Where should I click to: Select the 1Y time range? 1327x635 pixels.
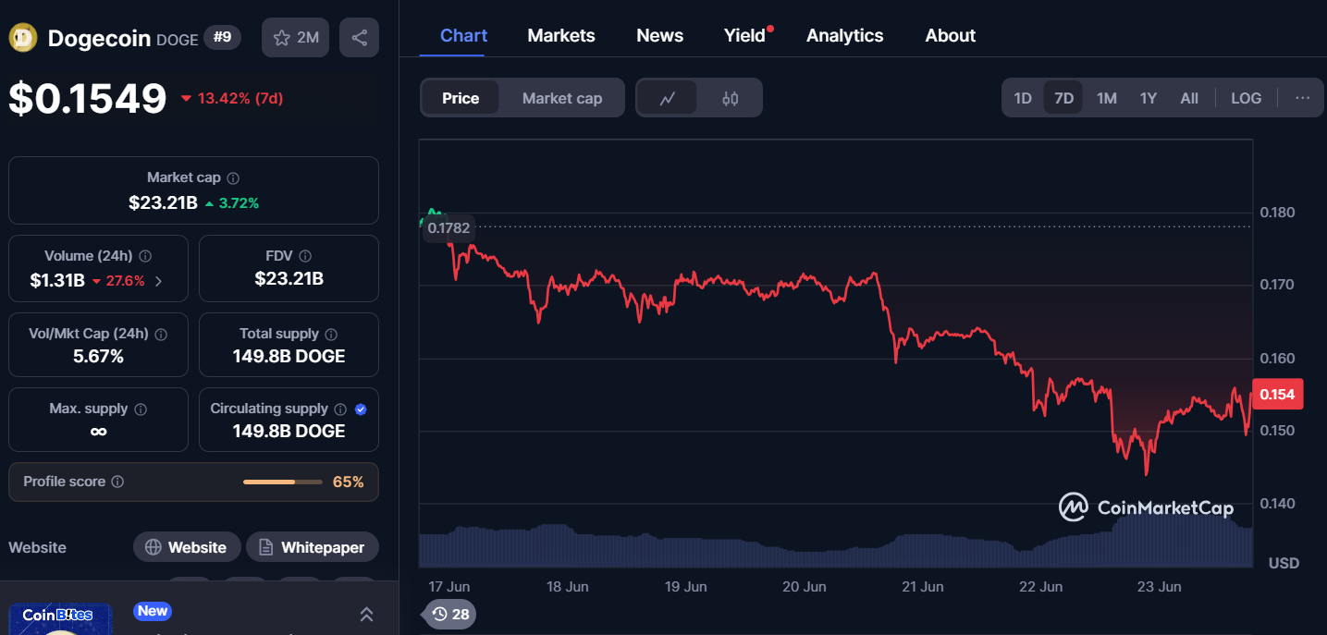point(1149,98)
